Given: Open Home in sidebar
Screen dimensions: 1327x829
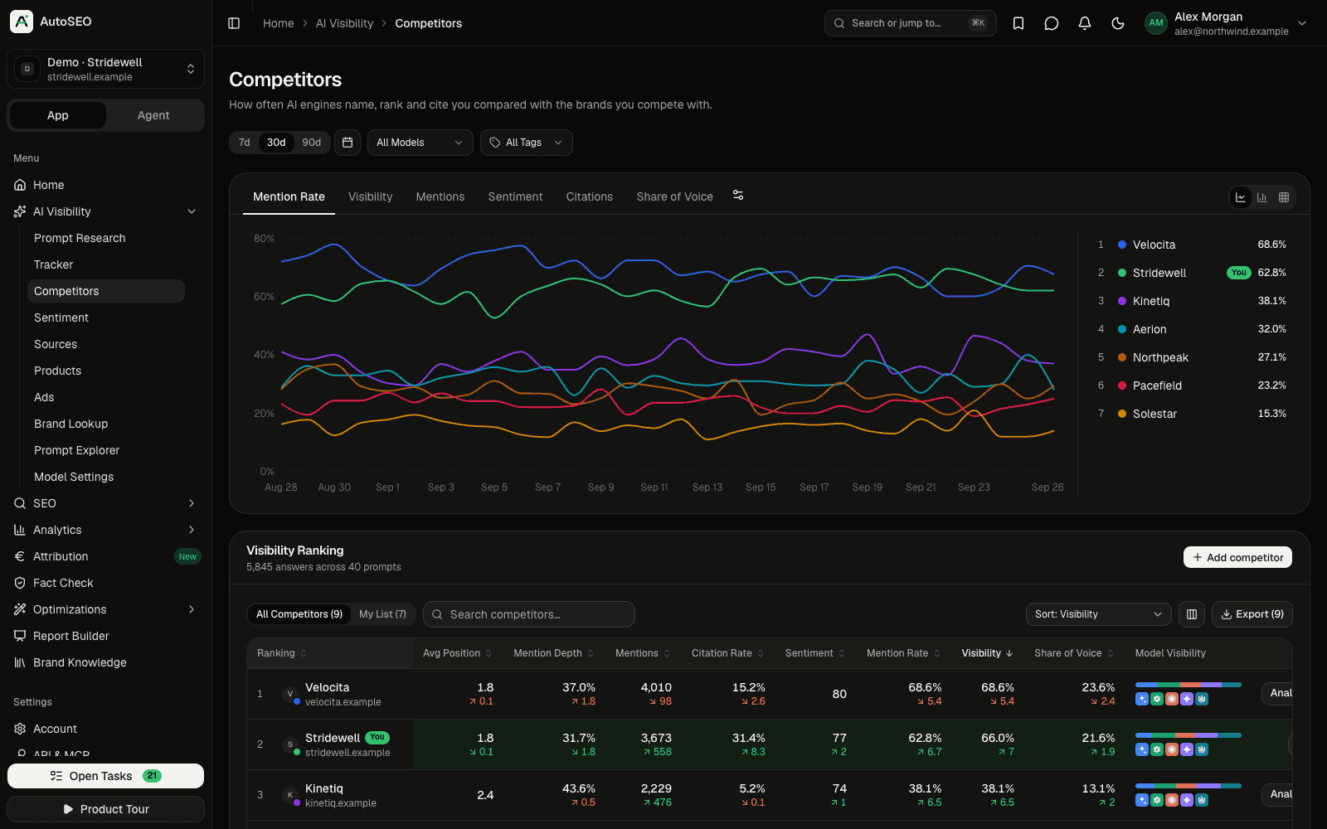Looking at the screenshot, I should 106,185.
